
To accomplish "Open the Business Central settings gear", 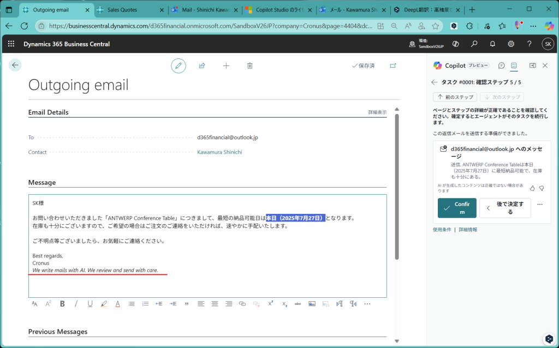I will pos(511,44).
